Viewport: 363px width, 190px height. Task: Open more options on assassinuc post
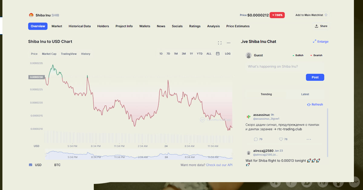(309, 139)
